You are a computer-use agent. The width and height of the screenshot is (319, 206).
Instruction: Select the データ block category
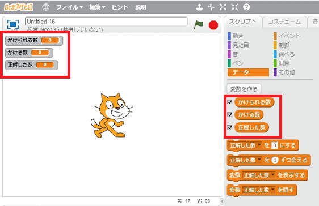[x=248, y=72]
